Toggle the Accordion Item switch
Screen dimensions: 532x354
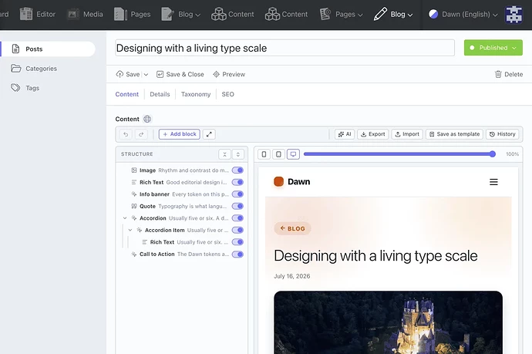click(237, 230)
